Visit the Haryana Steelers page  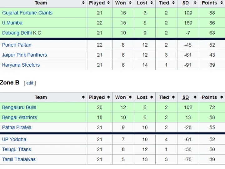[21, 65]
